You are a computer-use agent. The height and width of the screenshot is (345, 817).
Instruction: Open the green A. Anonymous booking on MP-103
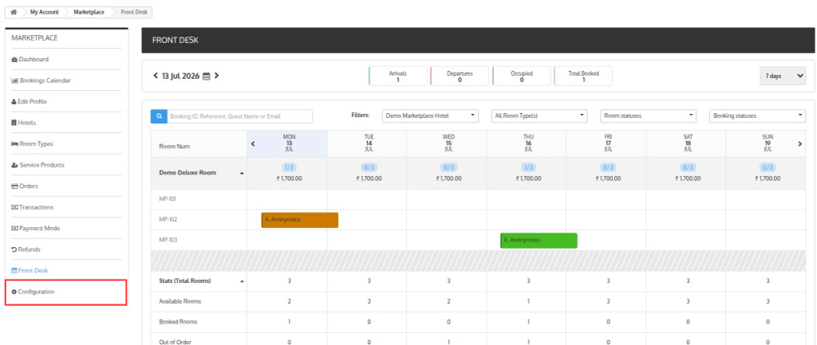(539, 241)
